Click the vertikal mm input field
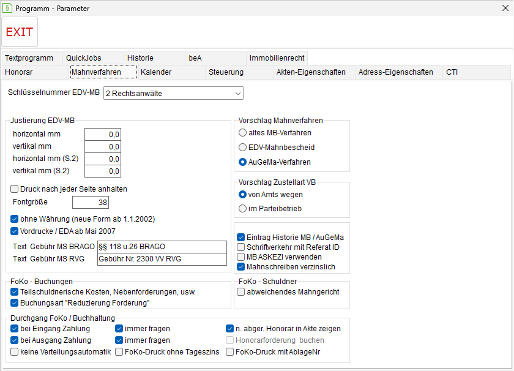Screen dimensions: 514x371 [103, 147]
